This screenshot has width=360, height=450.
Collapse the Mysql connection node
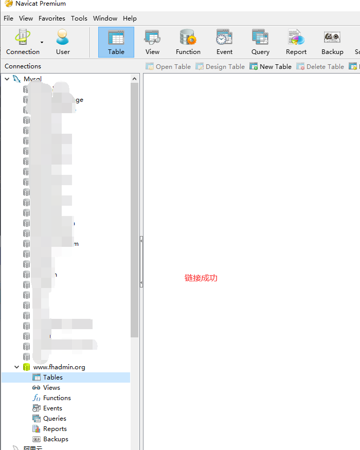pyautogui.click(x=7, y=79)
